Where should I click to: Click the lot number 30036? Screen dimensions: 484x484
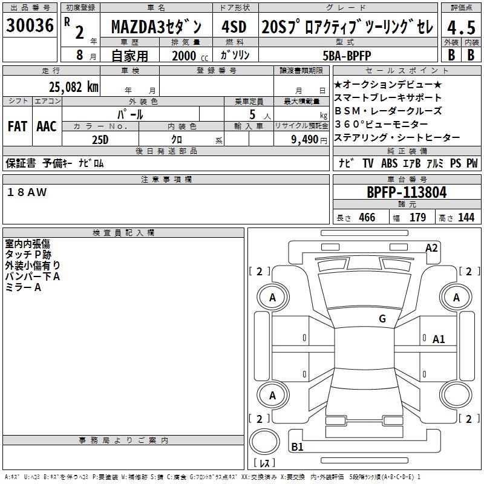tap(30, 25)
